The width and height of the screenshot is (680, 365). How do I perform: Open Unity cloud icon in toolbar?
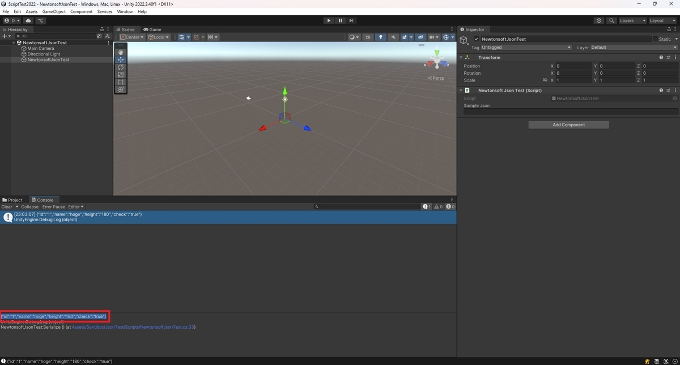(28, 20)
